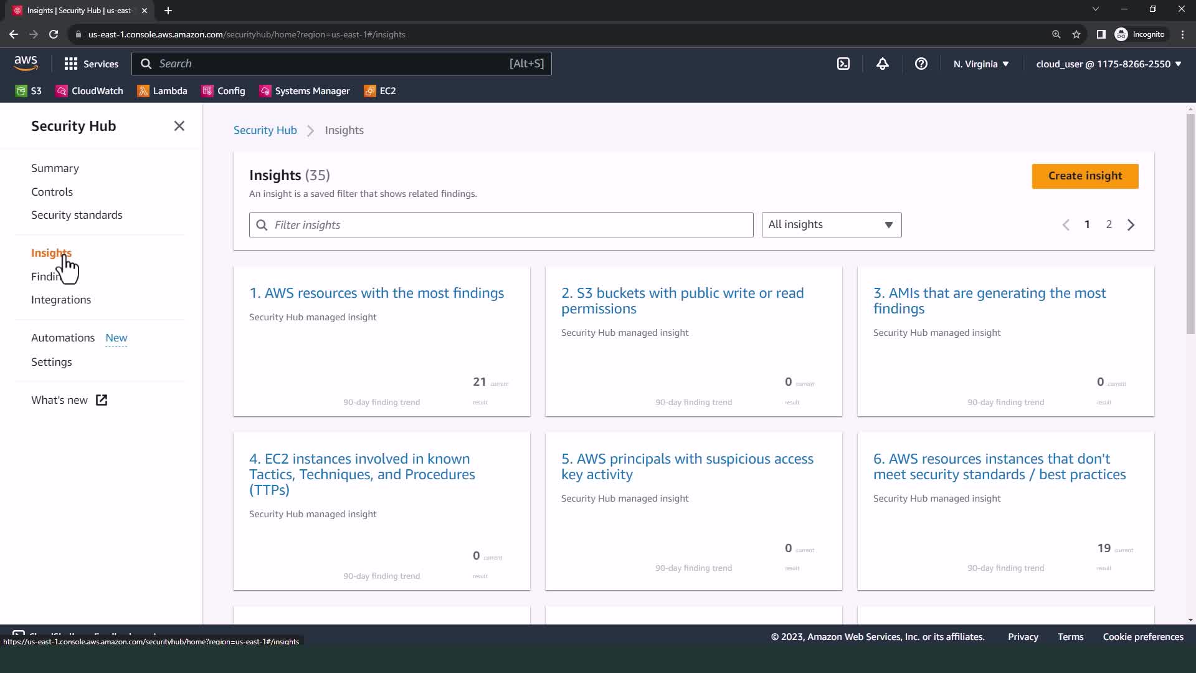Click the help question mark icon
Image resolution: width=1196 pixels, height=673 pixels.
coord(921,64)
